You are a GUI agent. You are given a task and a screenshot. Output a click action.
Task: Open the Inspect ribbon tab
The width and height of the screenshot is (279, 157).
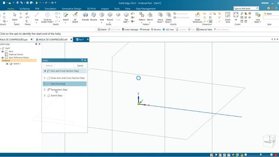coord(105,9)
